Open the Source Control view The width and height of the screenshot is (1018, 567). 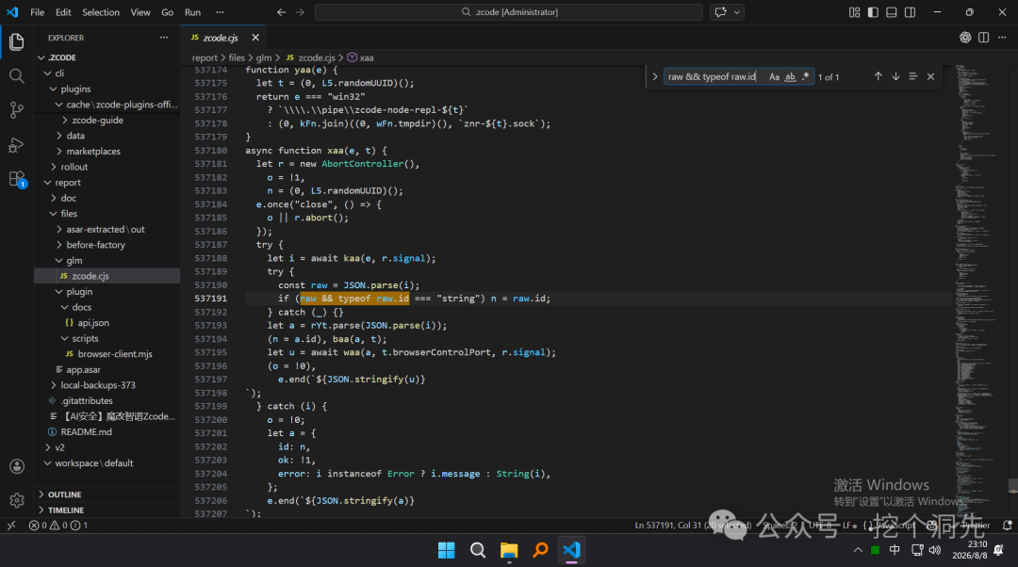[17, 110]
